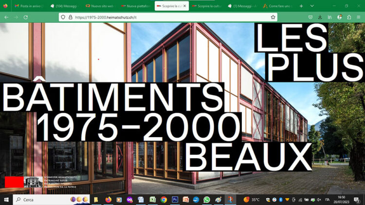Open the paint palette app on taskbar

(219, 200)
